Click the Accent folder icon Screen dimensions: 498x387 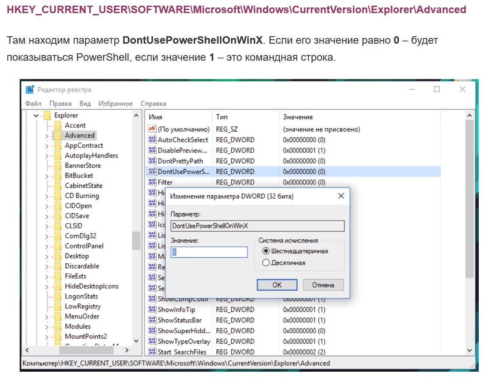point(58,125)
